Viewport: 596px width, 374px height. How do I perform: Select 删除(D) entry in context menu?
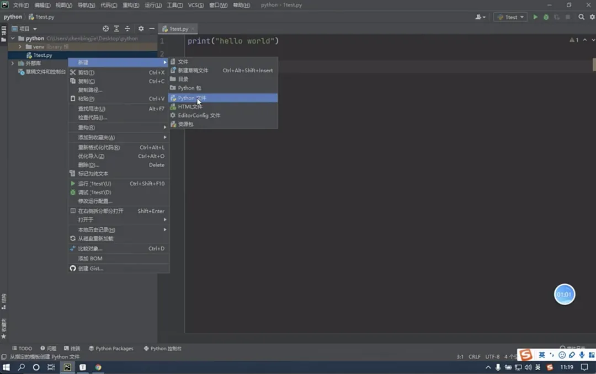[x=119, y=165]
